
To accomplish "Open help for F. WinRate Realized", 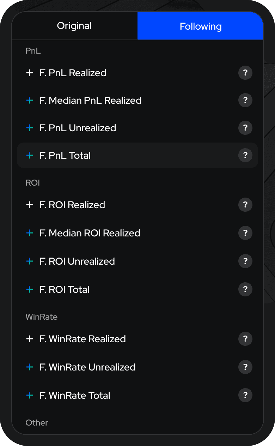I will click(x=245, y=339).
